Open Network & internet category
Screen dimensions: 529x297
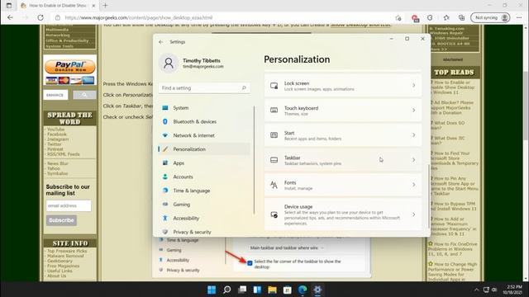pos(204,135)
